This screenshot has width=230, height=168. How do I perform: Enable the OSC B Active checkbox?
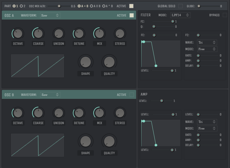coord(131,95)
